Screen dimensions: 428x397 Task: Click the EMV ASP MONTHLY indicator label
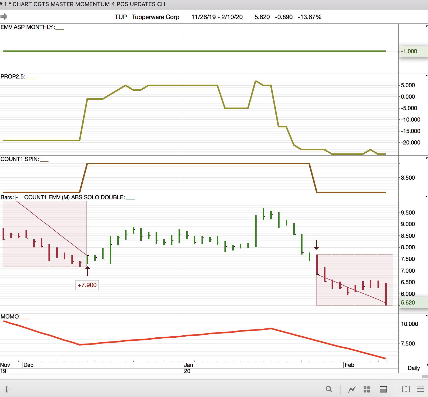pos(28,27)
